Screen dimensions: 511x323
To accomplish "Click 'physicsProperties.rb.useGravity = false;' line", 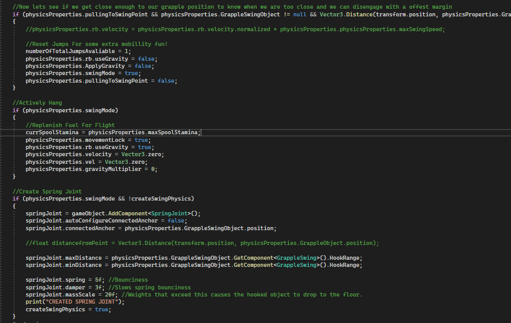I will click(91, 59).
